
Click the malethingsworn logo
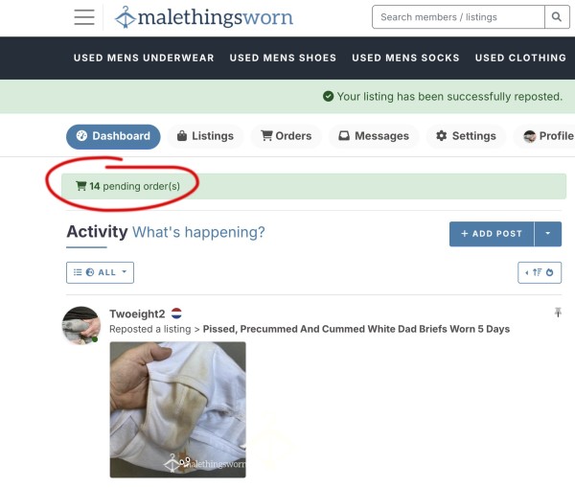point(203,17)
